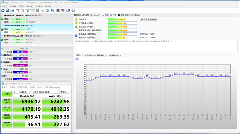Viewport: 240px width, 134px height.
Task: Switch to the 警报(A) tab
Action: coord(136,15)
